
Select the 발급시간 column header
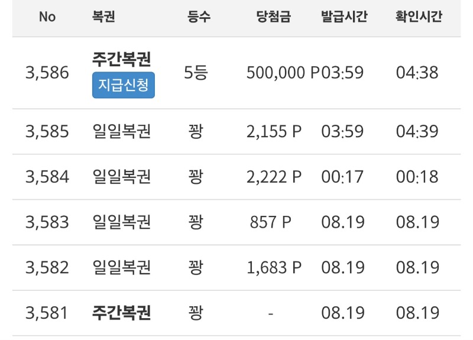click(344, 17)
